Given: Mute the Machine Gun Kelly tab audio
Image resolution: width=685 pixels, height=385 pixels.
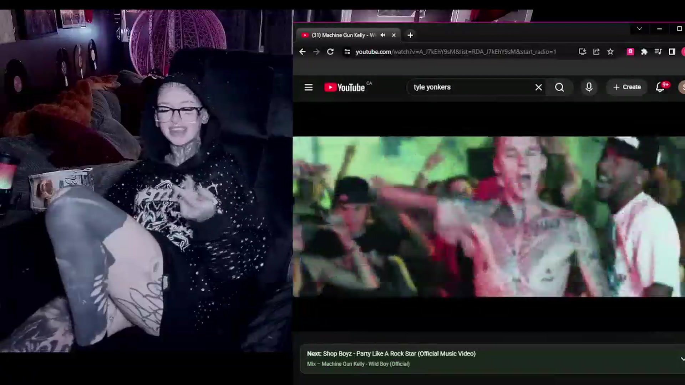Looking at the screenshot, I should pyautogui.click(x=383, y=35).
